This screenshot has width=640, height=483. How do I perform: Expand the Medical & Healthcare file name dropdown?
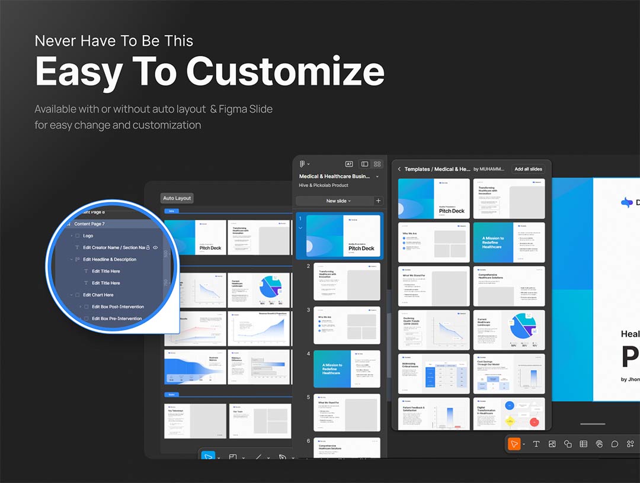[377, 176]
